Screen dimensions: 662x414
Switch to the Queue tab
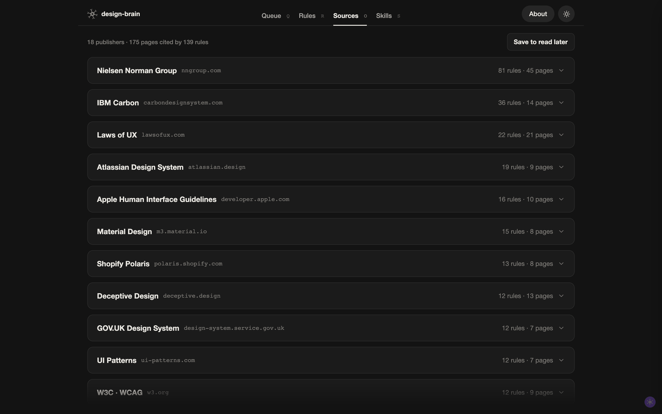[x=275, y=16]
